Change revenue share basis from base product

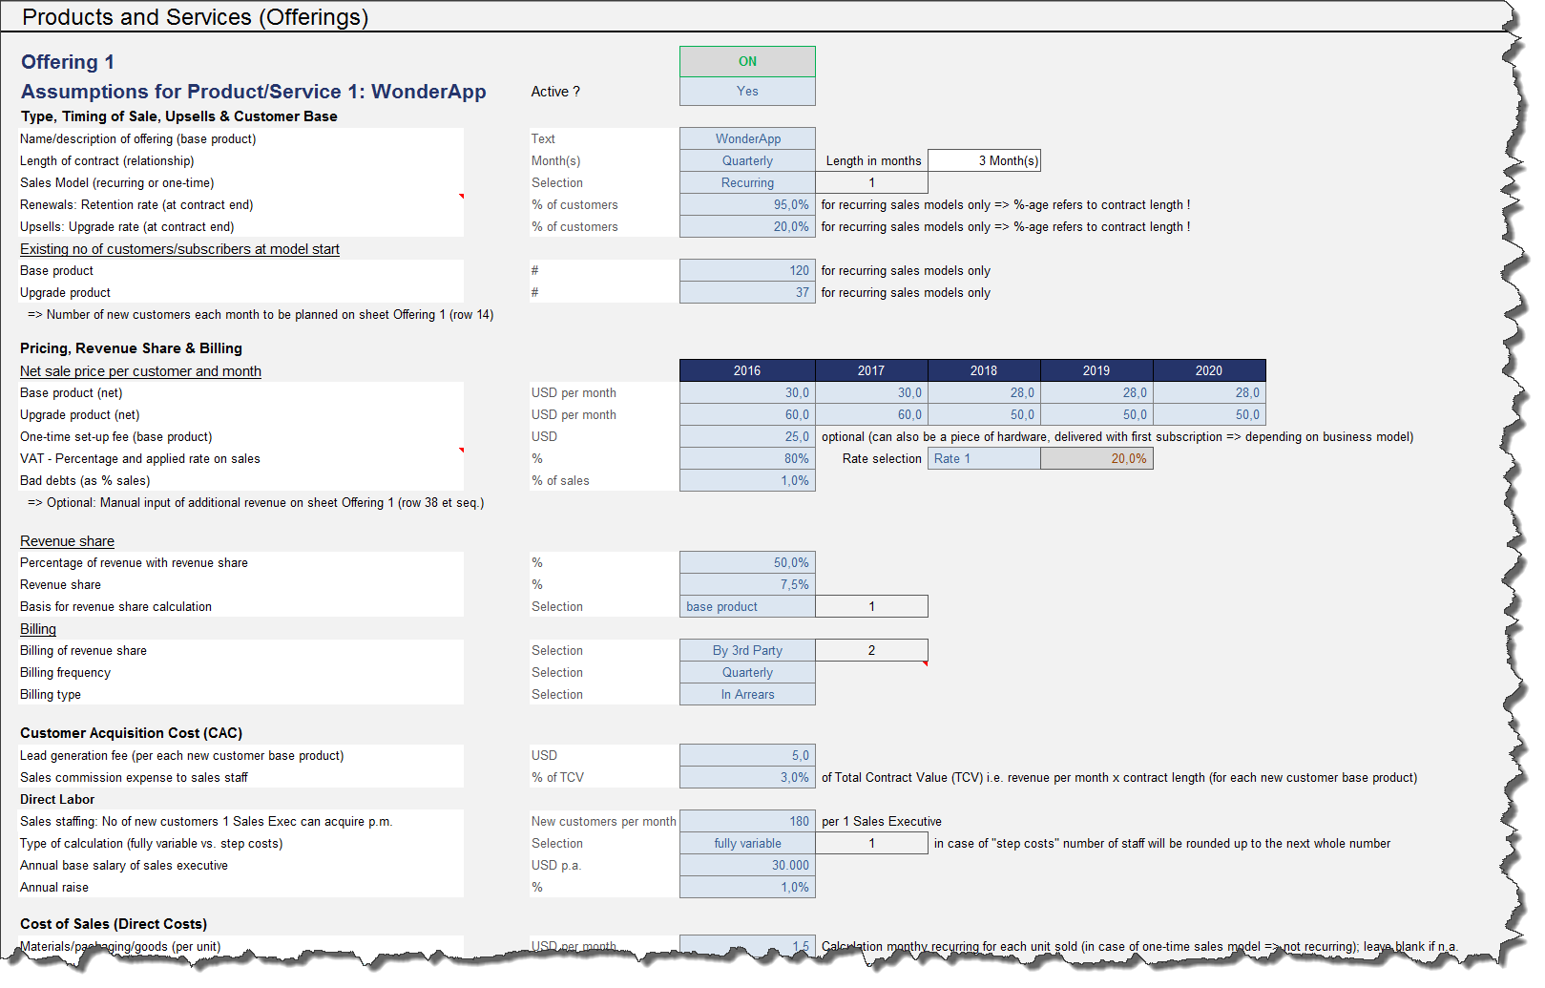pyautogui.click(x=746, y=606)
